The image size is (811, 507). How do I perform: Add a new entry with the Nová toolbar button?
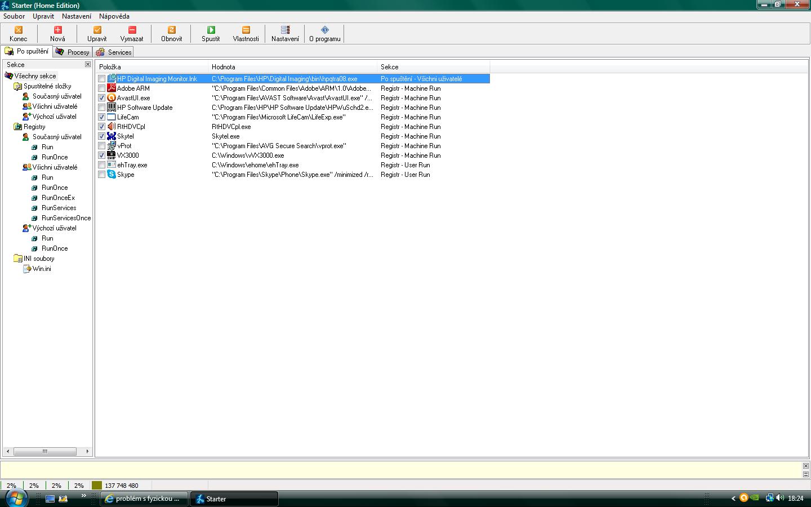[57, 34]
